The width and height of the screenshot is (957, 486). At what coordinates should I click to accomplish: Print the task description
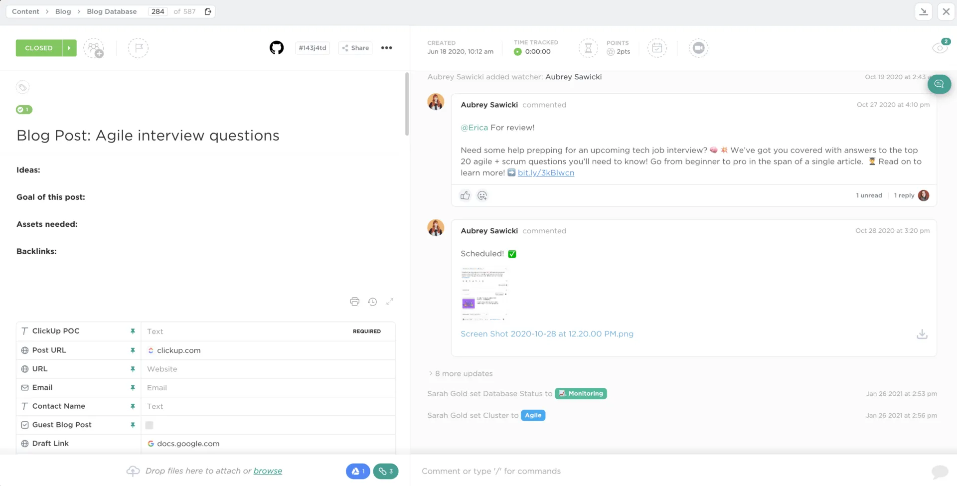click(x=354, y=302)
